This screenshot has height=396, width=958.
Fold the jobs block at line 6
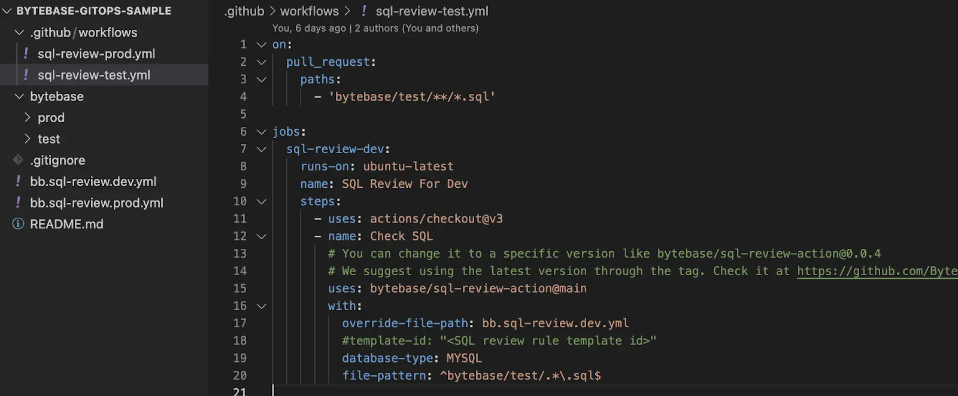[262, 132]
